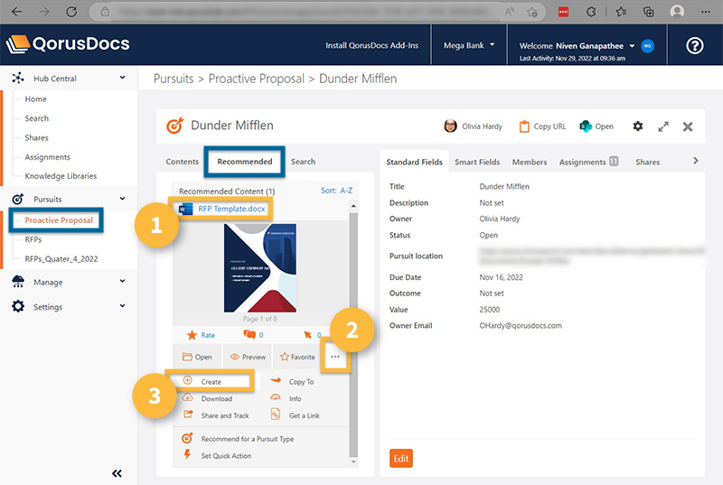Screen dimensions: 723x485
Task: Close the Dunder Mifflen panel
Action: [x=688, y=126]
